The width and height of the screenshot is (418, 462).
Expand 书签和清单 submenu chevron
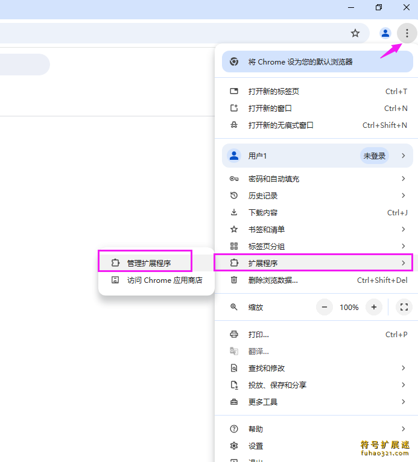point(404,229)
